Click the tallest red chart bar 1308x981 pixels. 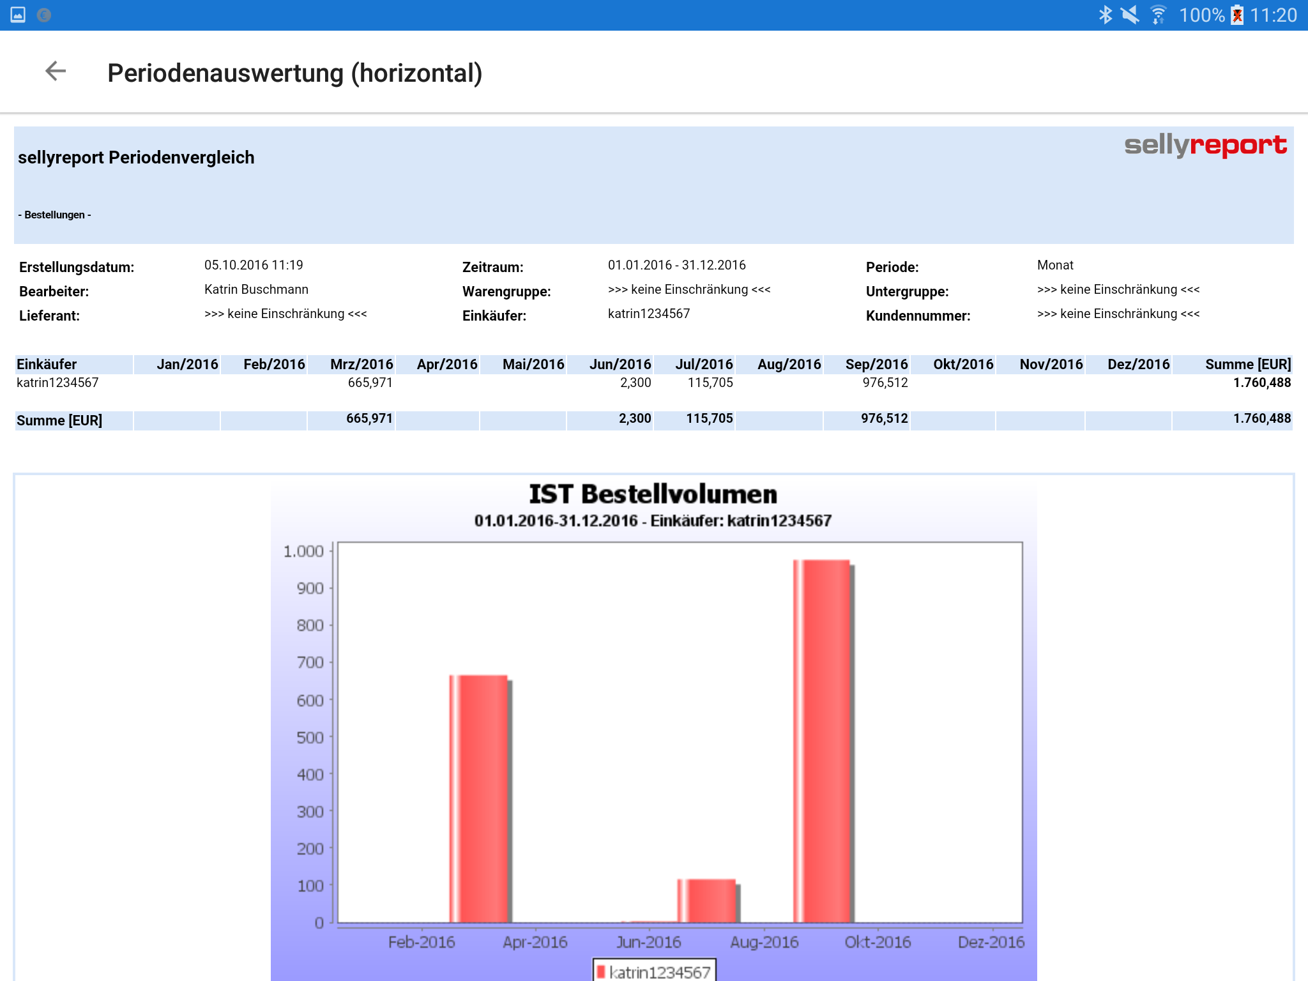[x=822, y=741]
